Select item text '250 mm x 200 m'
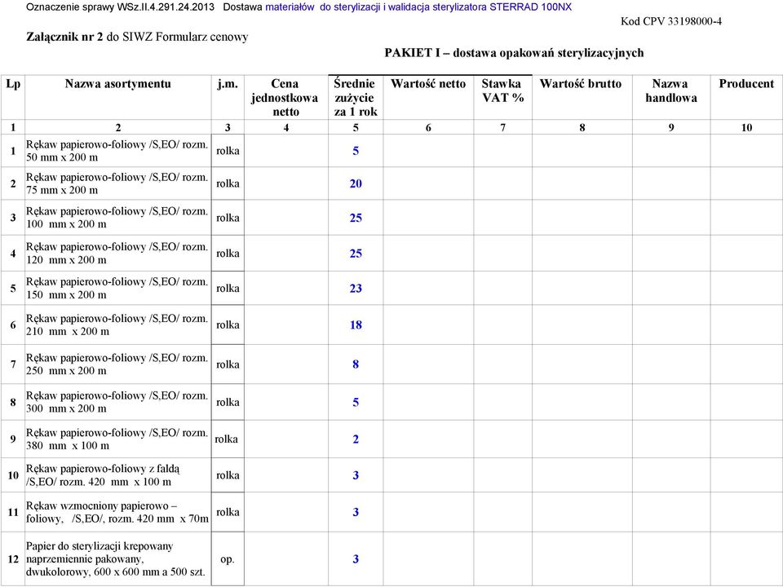 66,371
